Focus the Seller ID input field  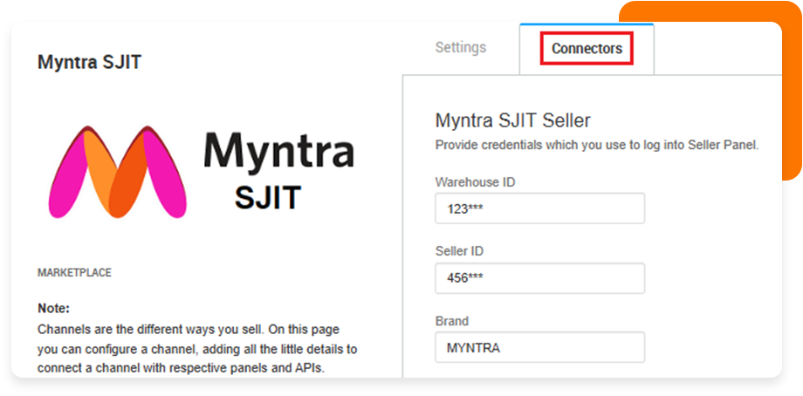(x=539, y=278)
